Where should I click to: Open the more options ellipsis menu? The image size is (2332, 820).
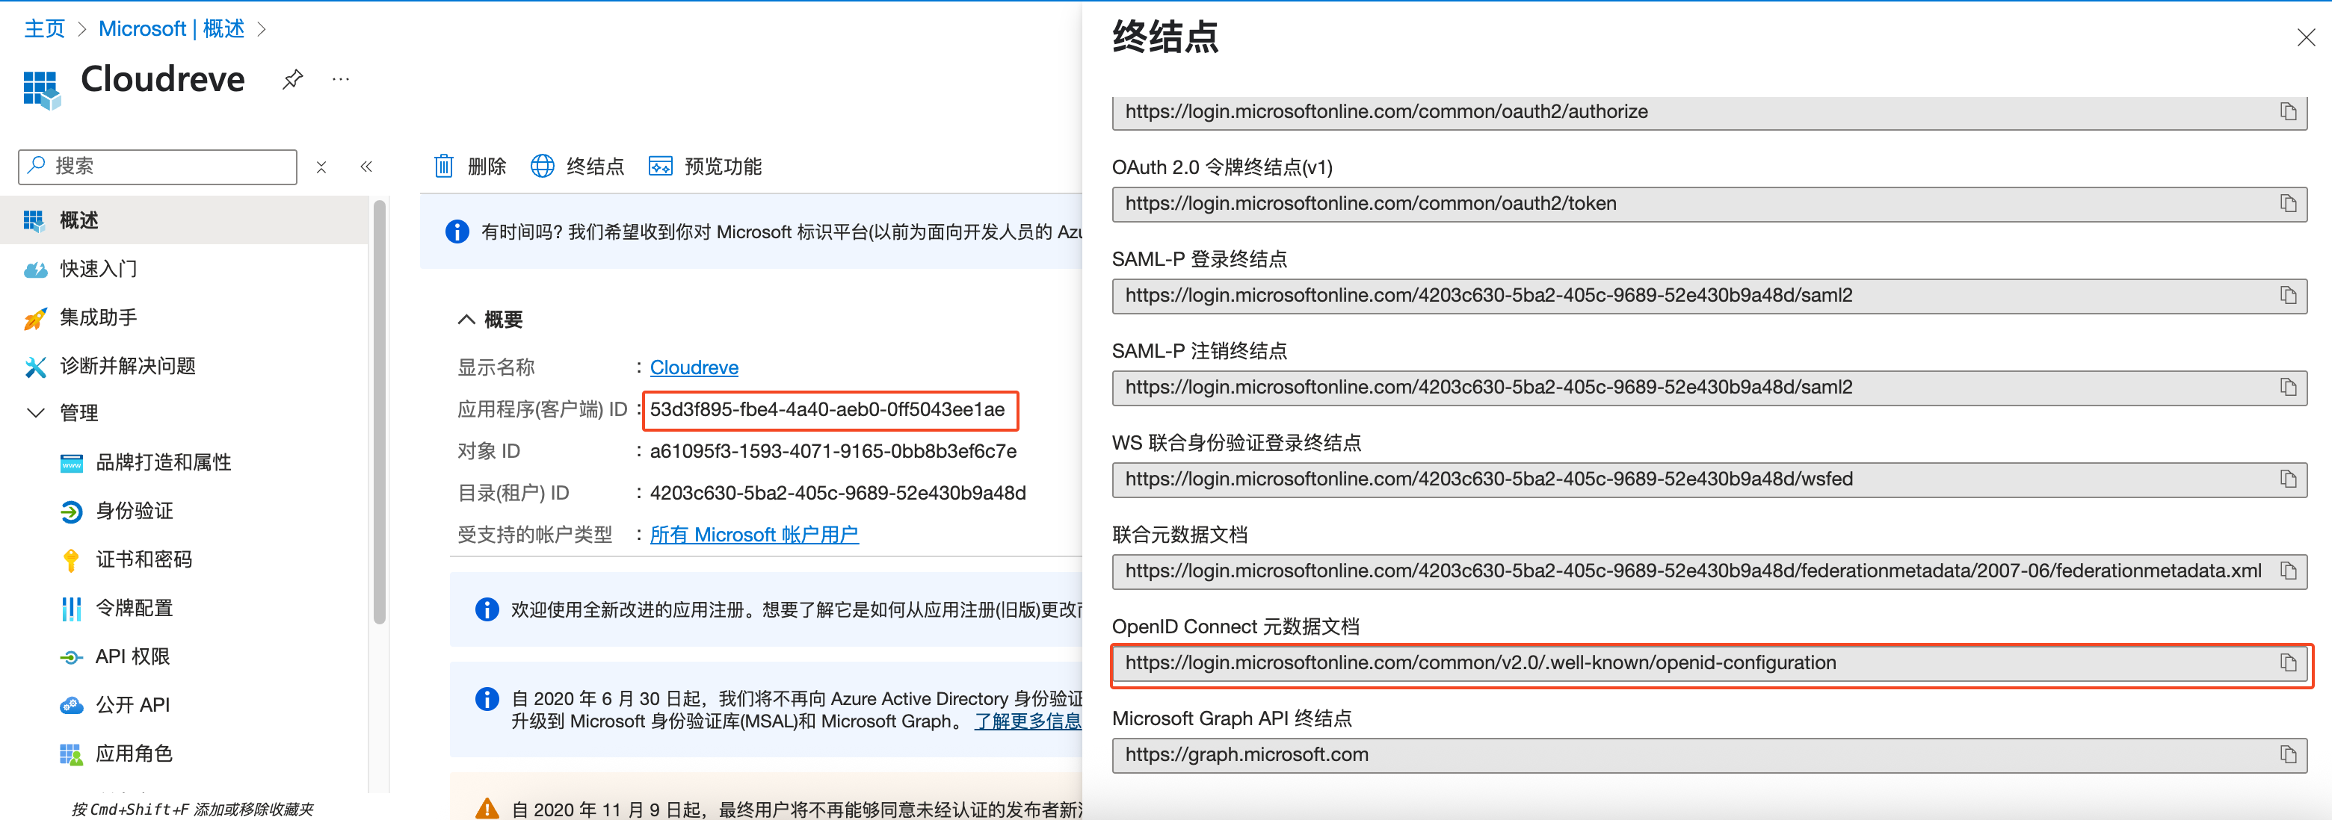click(340, 80)
